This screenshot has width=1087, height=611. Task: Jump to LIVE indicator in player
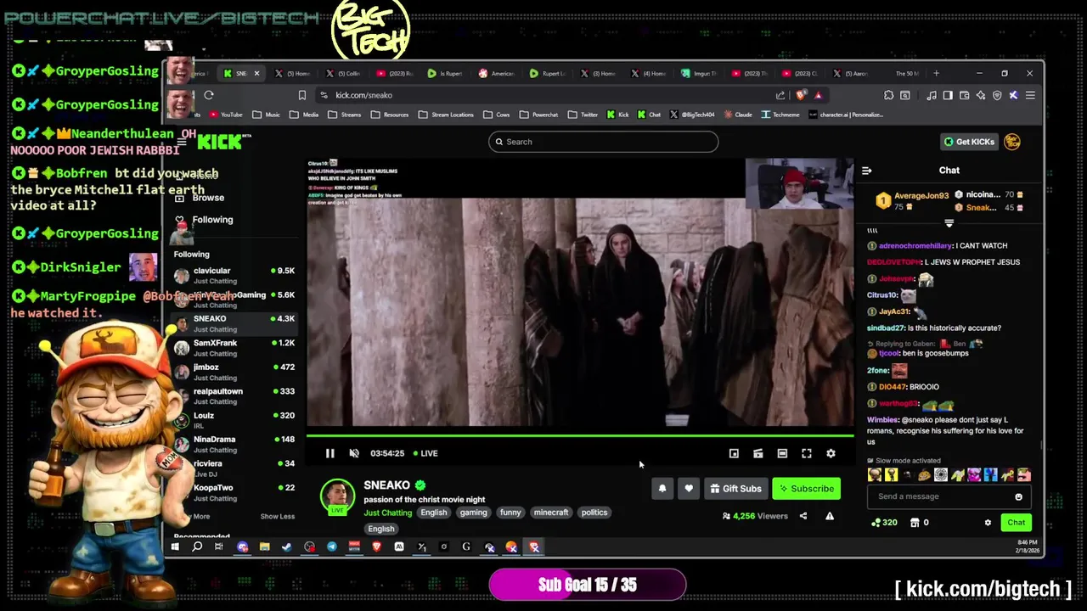425,453
